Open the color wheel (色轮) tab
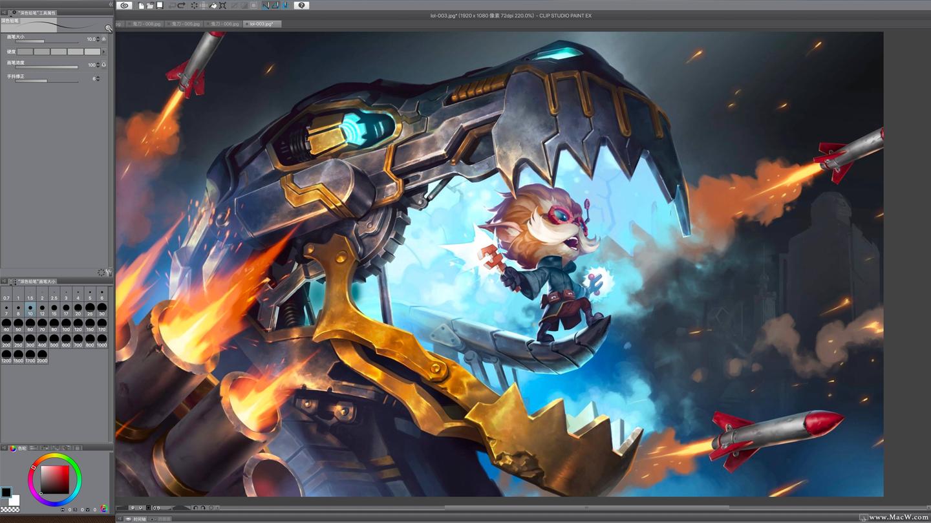The width and height of the screenshot is (931, 523). (18, 447)
